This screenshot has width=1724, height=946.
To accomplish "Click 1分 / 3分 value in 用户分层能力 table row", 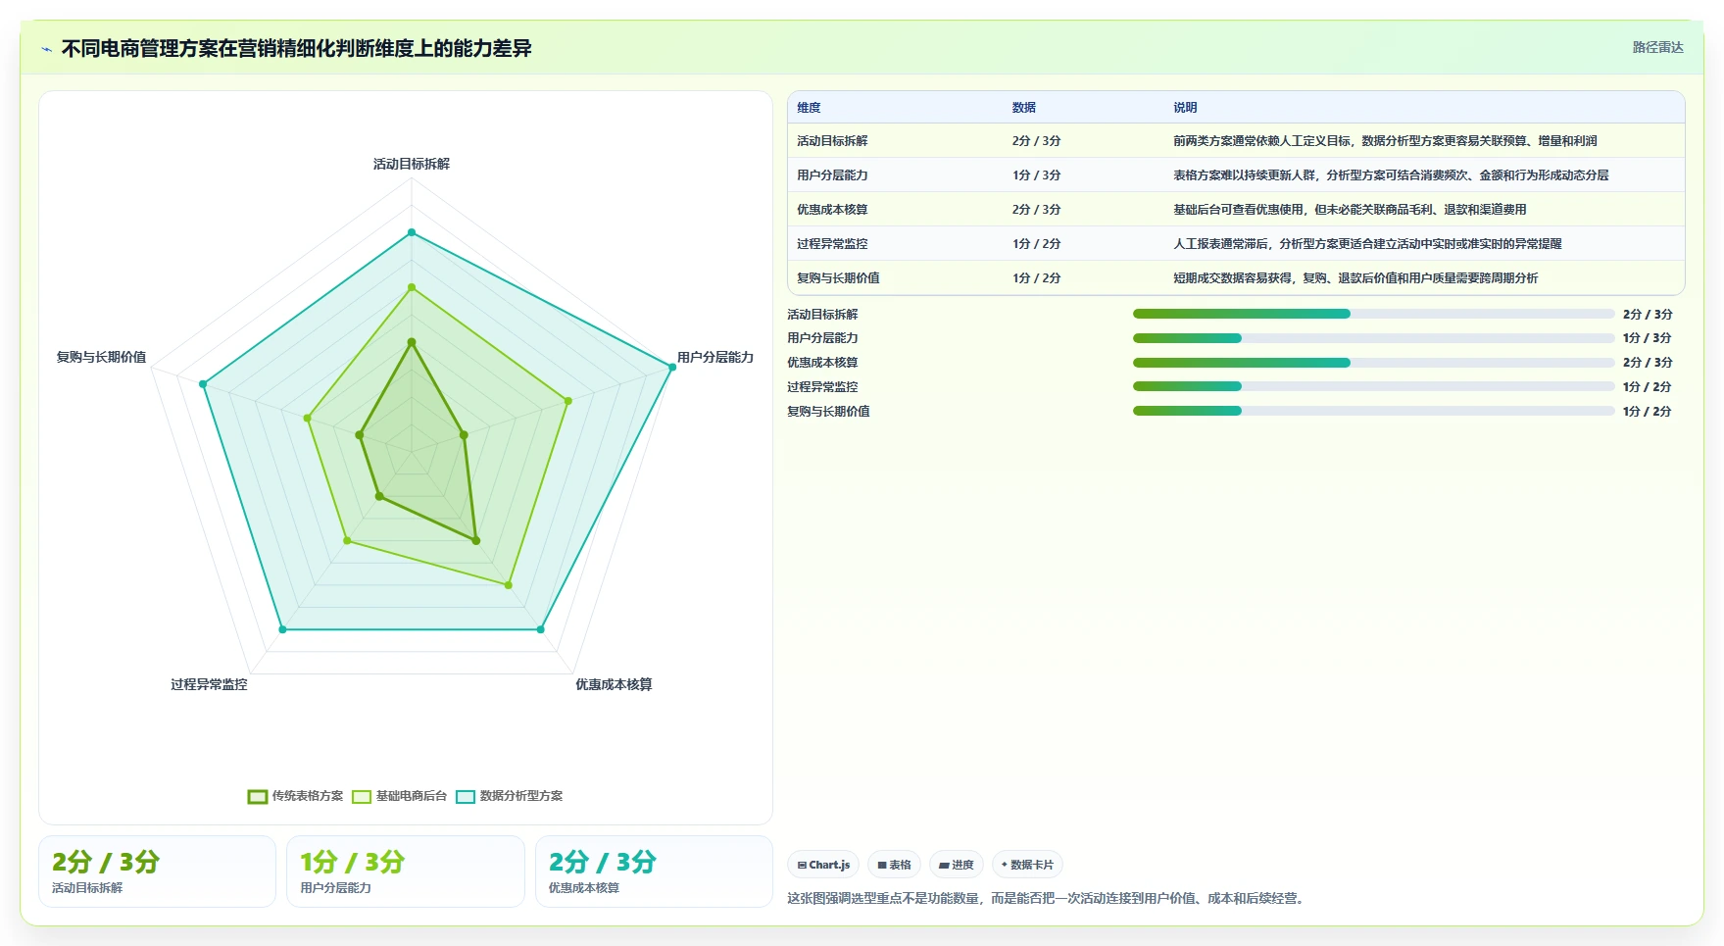I will 1036,175.
